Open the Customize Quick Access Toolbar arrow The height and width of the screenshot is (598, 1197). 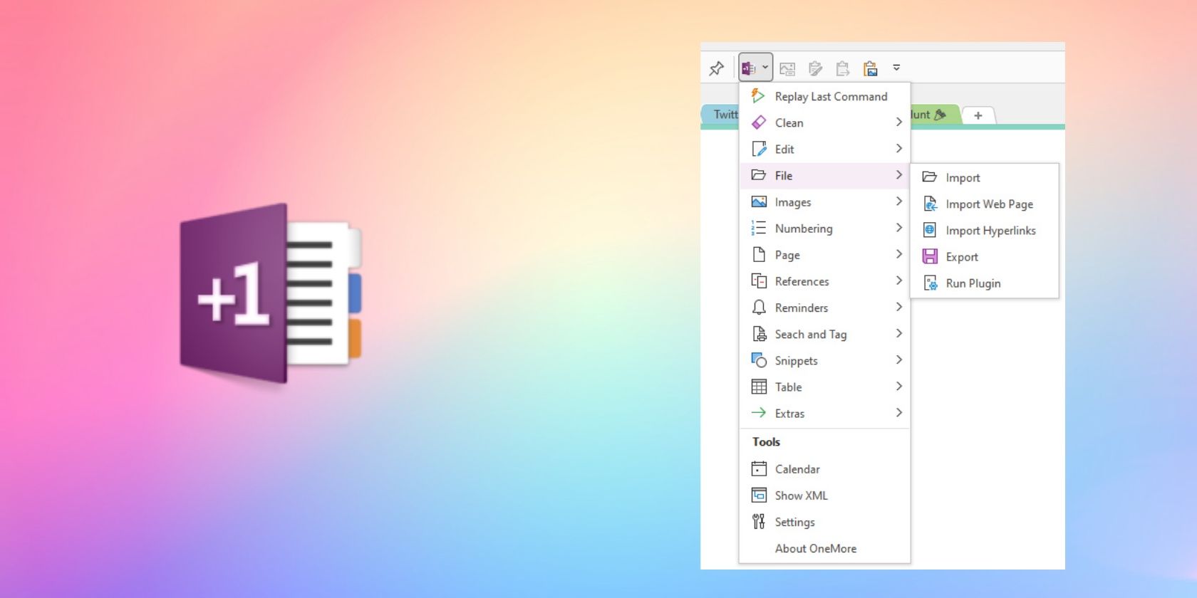(x=896, y=68)
